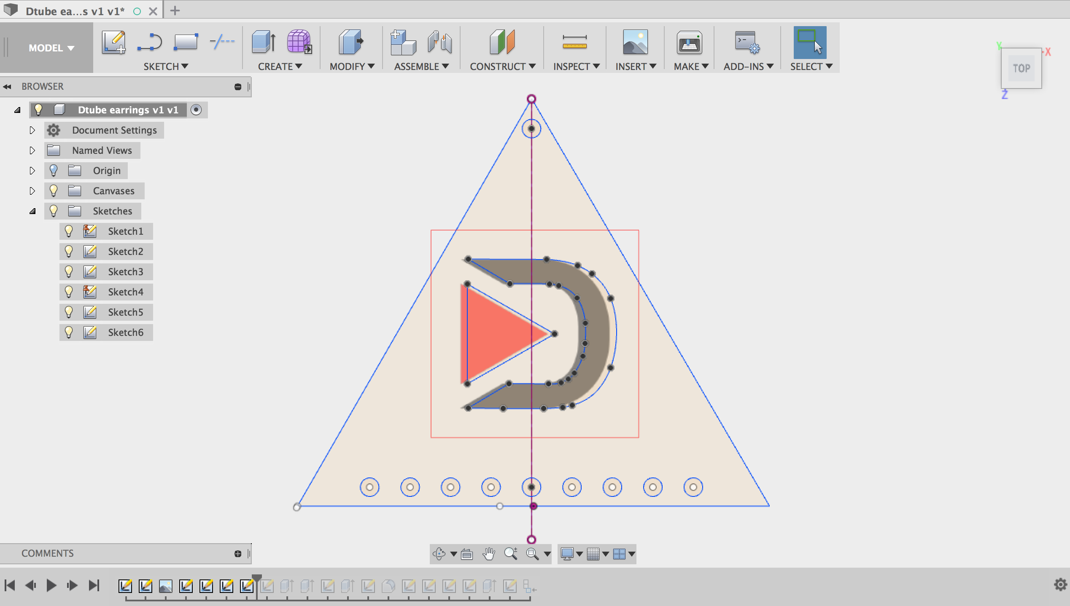Image resolution: width=1070 pixels, height=606 pixels.
Task: Expand Document Settings node
Action: click(x=32, y=130)
